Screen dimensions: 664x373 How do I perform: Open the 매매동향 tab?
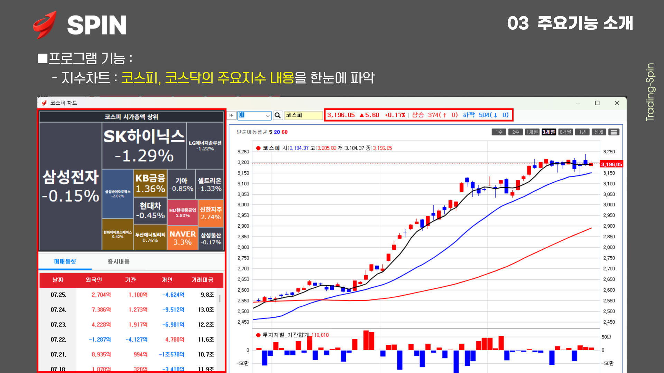click(65, 261)
